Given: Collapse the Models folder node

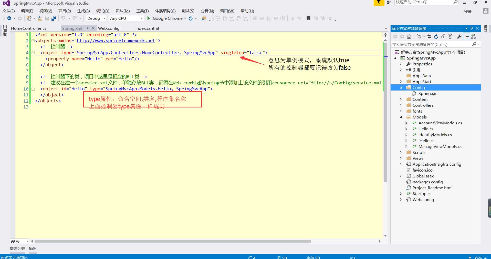Looking at the screenshot, I should coord(401,117).
